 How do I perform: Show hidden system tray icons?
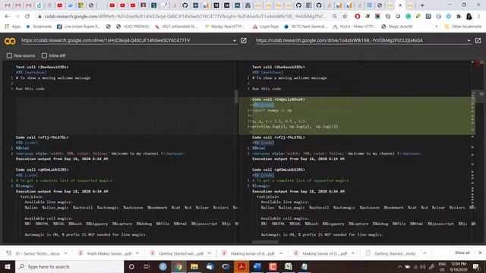tap(399, 266)
